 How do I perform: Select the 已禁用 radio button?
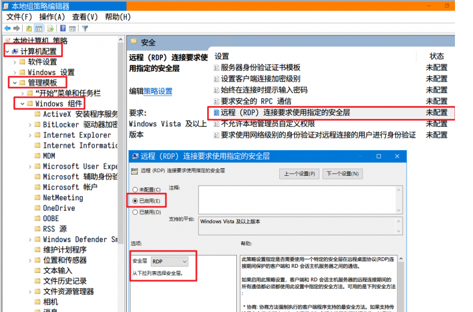(136, 212)
